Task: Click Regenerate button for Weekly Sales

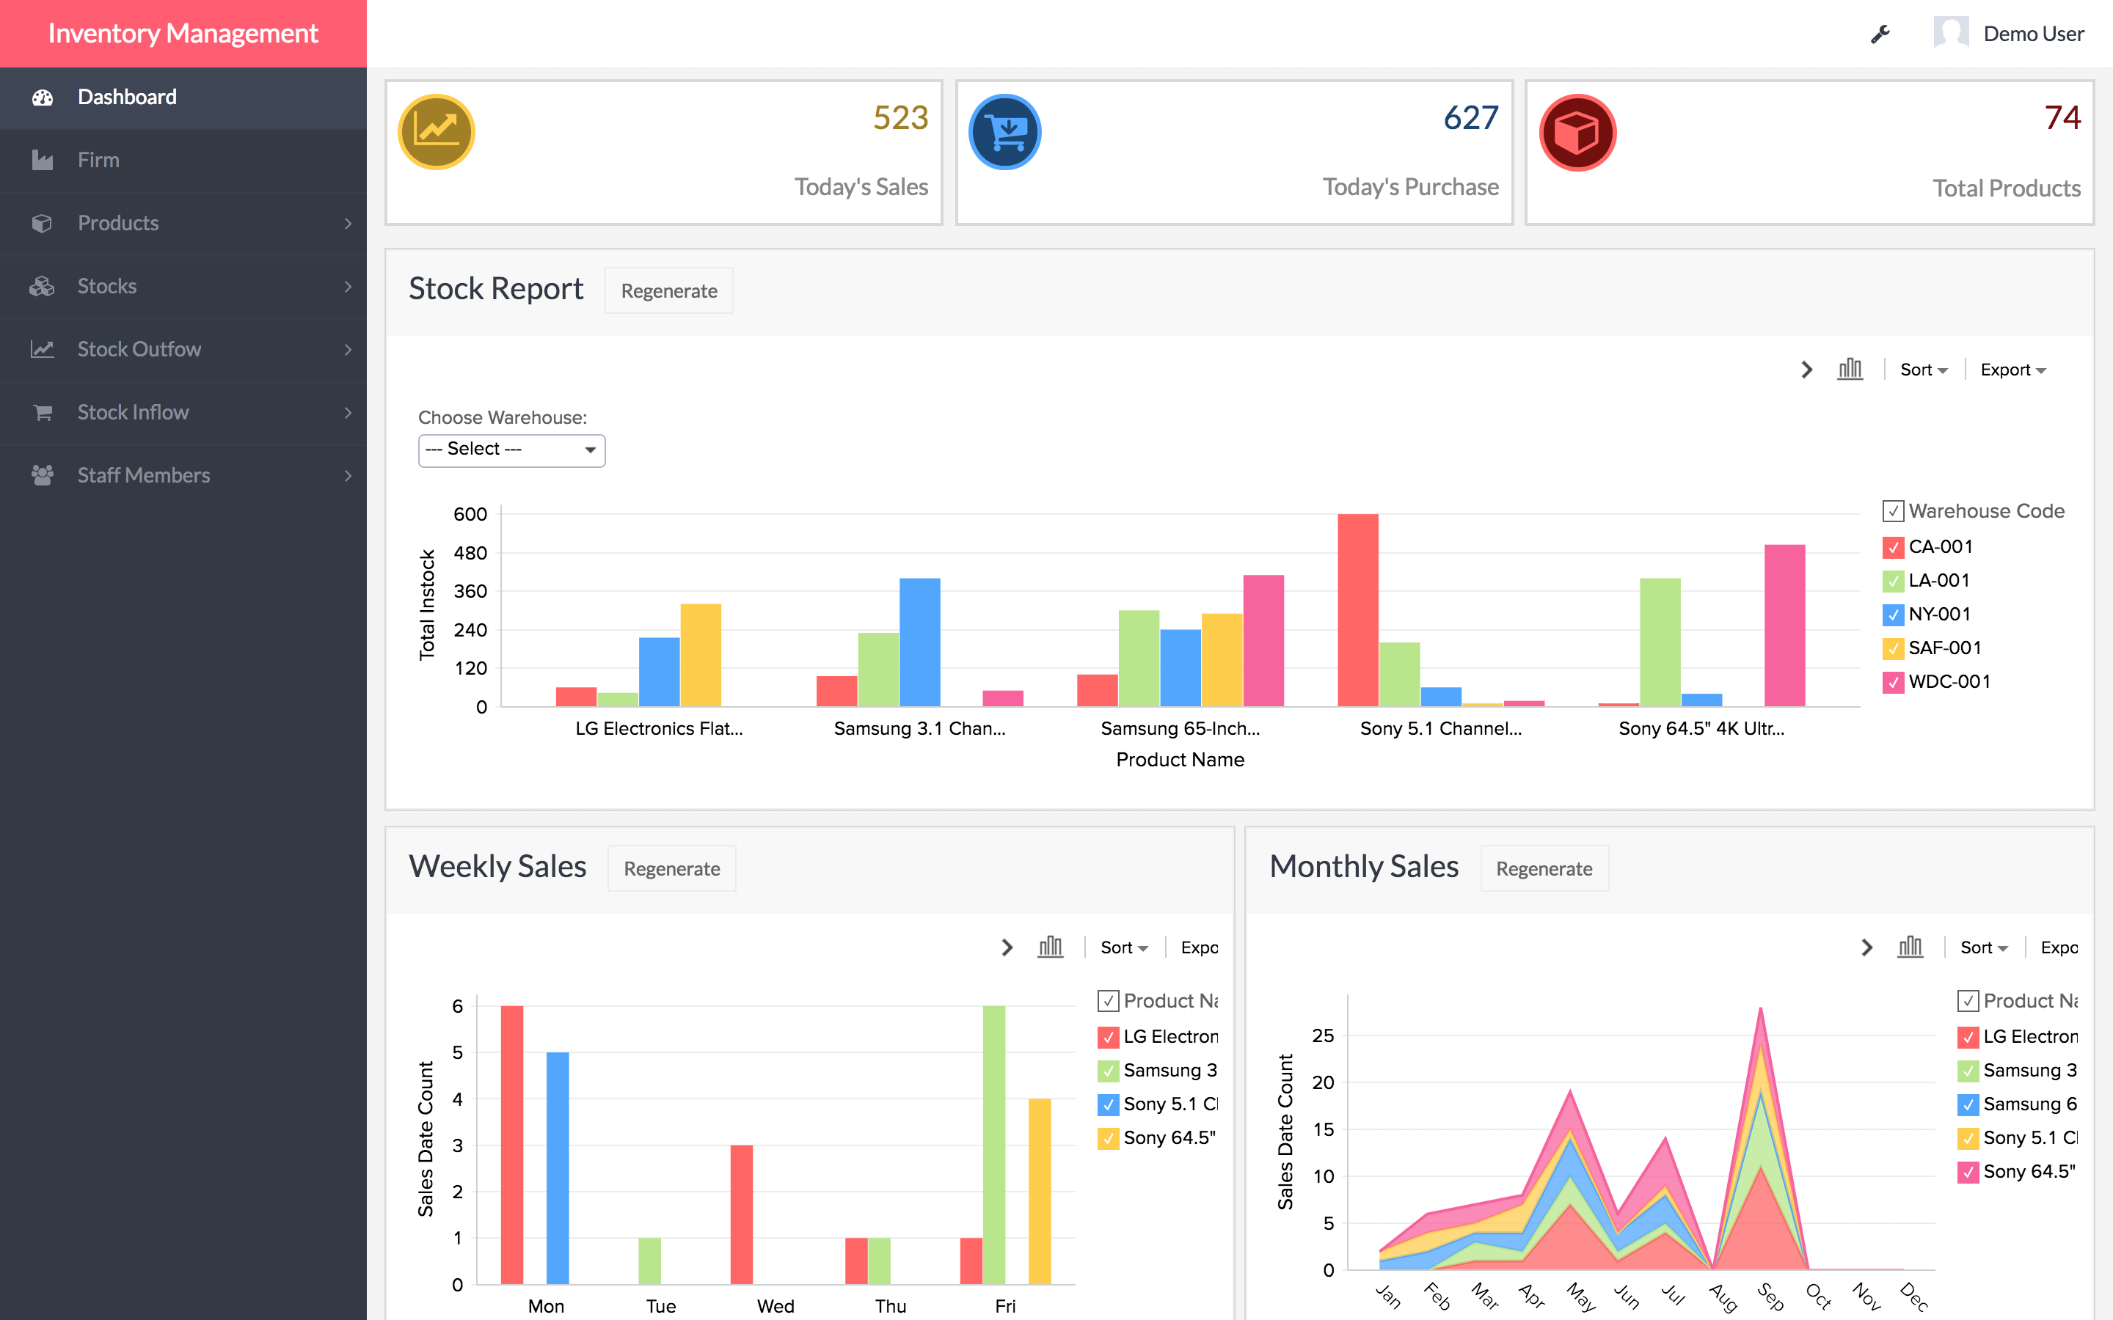Action: [671, 868]
